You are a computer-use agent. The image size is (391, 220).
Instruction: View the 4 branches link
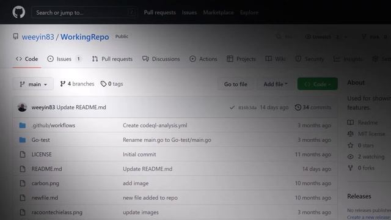[x=77, y=84]
